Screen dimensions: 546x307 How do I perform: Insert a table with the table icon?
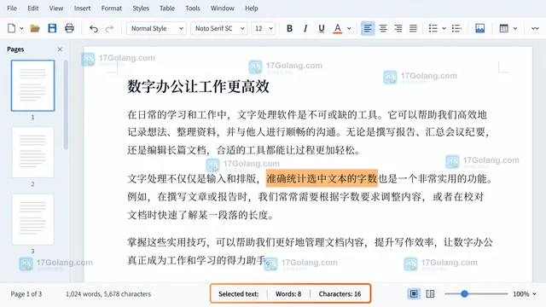(503, 28)
